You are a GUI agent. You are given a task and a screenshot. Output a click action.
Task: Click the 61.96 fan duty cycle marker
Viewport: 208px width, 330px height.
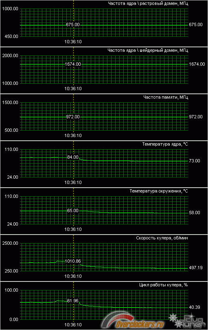[73, 301]
